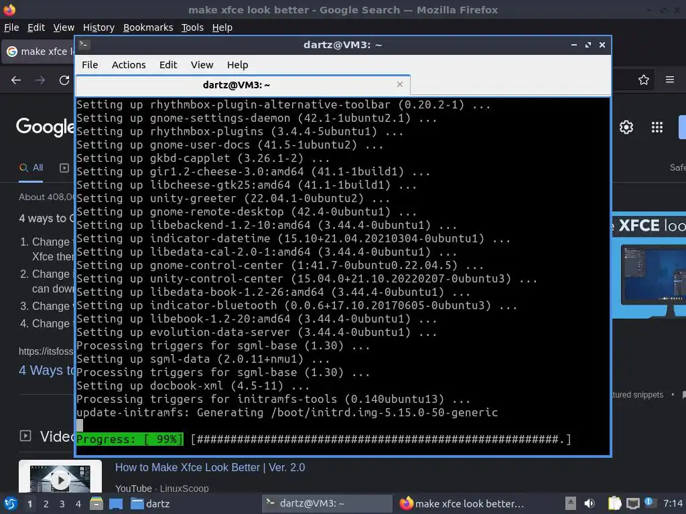
Task: Switch to Videos search filter icon
Action: click(x=64, y=168)
